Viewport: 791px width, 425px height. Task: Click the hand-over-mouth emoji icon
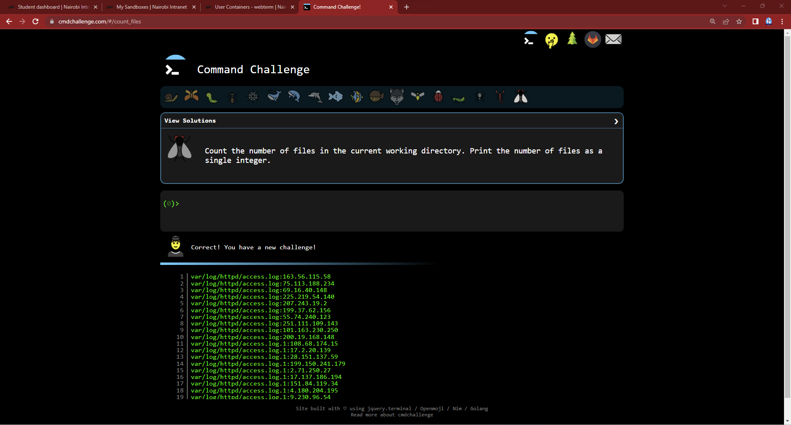click(x=551, y=40)
